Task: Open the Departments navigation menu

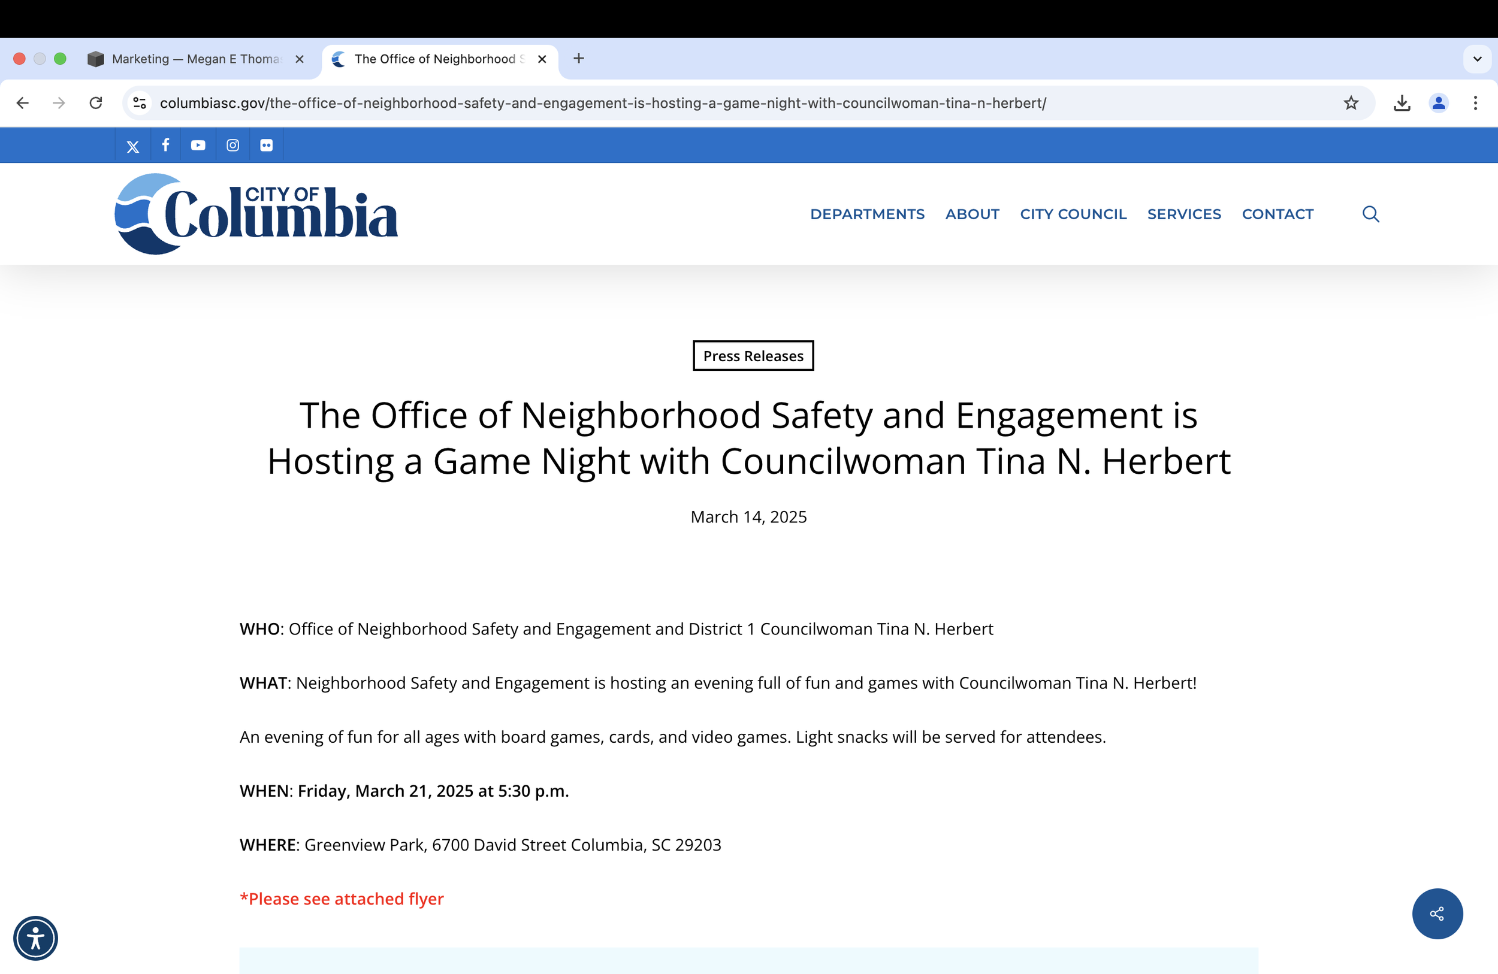Action: point(866,214)
